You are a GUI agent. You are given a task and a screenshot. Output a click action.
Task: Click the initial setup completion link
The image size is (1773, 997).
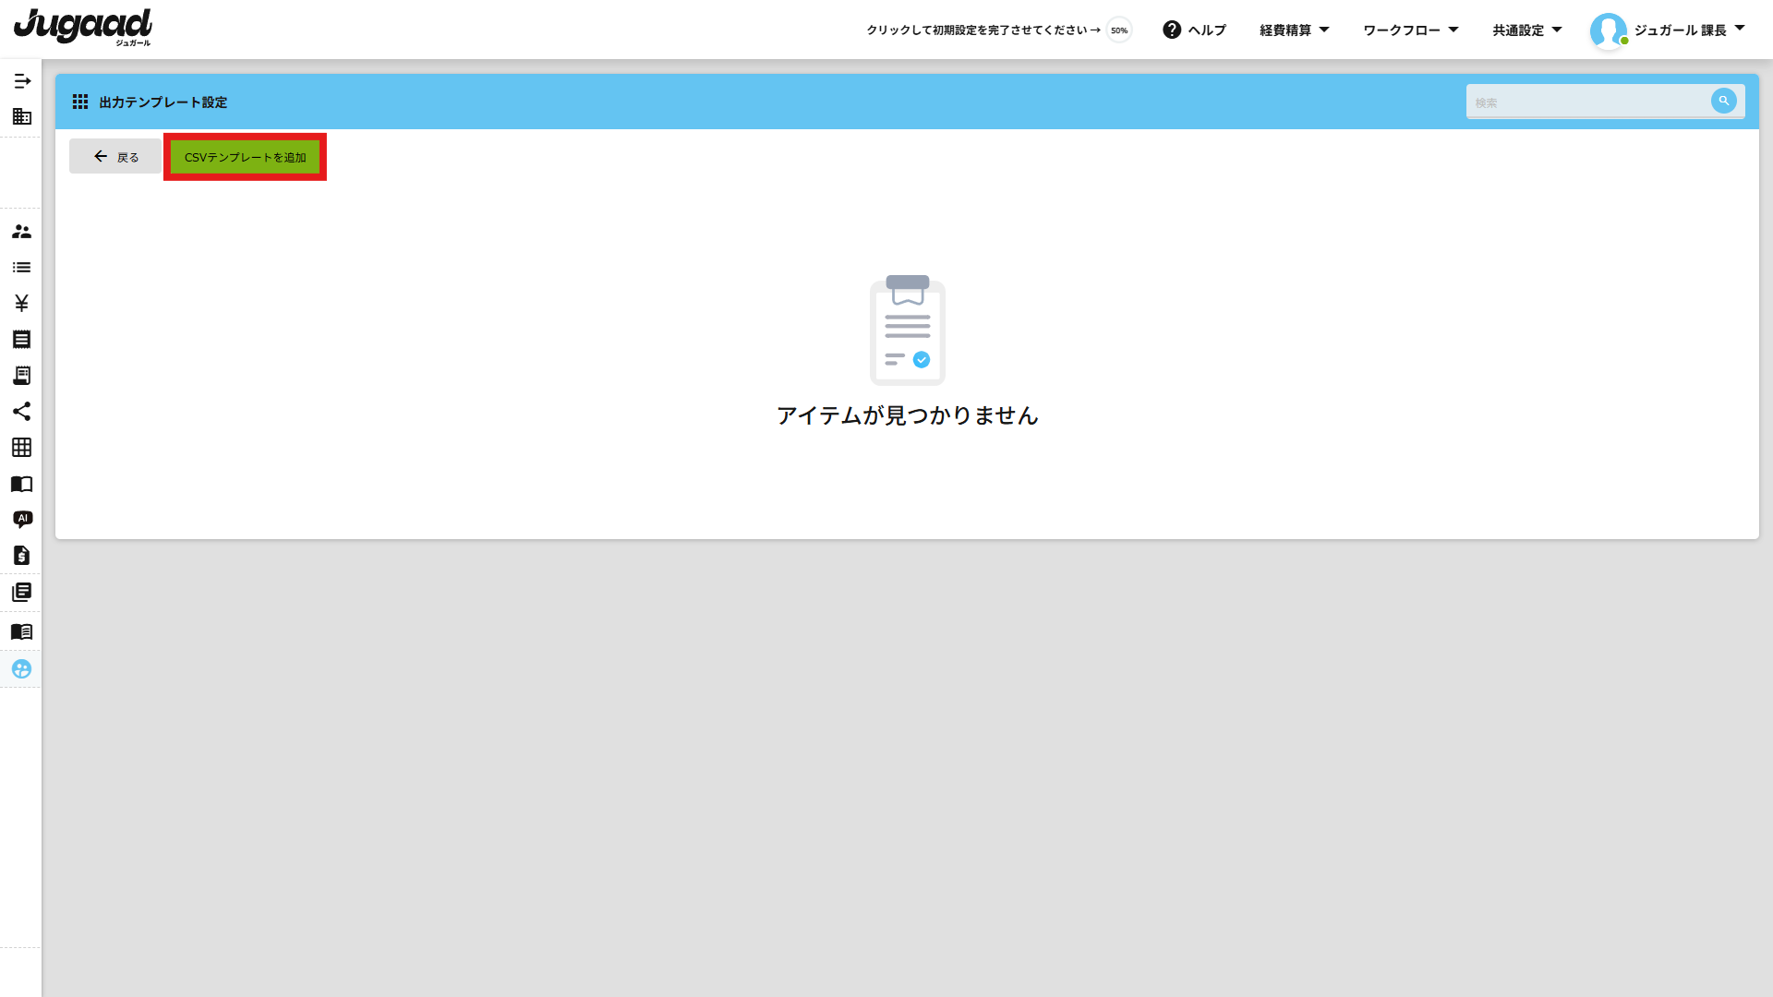click(x=983, y=30)
